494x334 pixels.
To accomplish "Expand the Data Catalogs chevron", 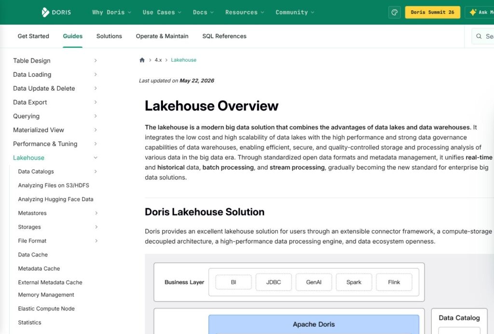I will [96, 171].
